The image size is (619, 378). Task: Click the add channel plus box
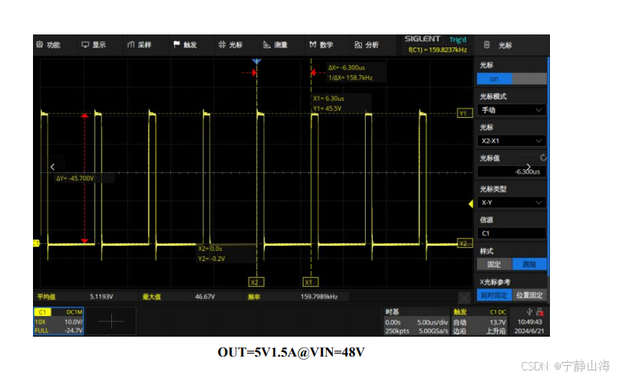(111, 321)
